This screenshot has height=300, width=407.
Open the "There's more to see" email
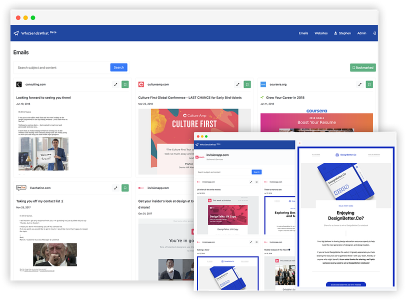pos(273,189)
